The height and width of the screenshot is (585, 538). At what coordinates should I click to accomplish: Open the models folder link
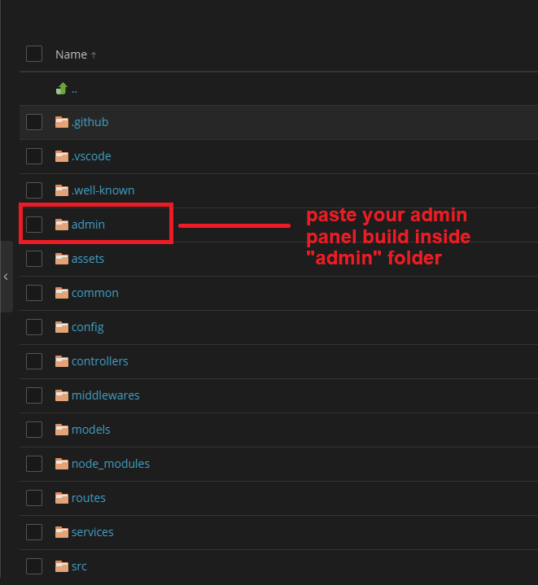point(90,430)
